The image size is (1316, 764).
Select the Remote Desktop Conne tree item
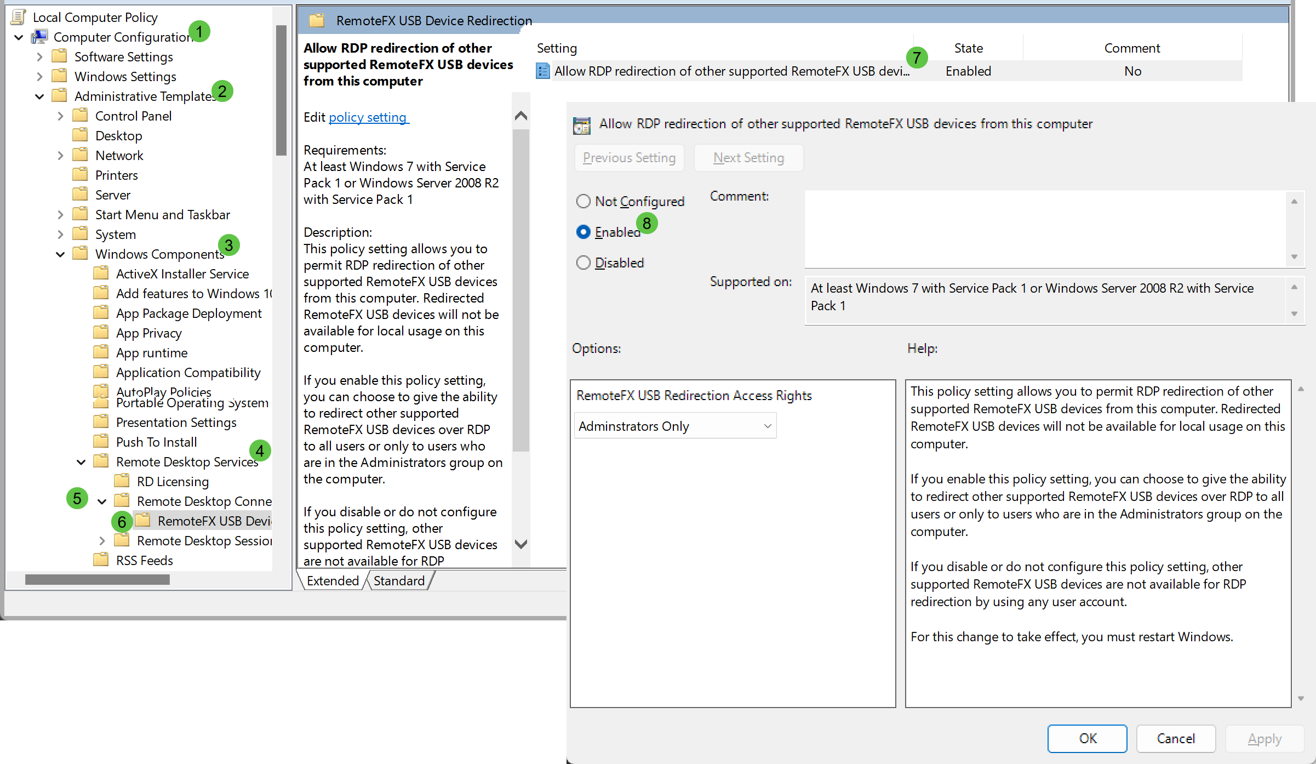(x=204, y=501)
